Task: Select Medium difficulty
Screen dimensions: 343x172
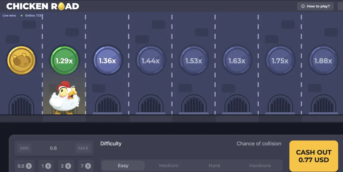Action: click(x=169, y=166)
